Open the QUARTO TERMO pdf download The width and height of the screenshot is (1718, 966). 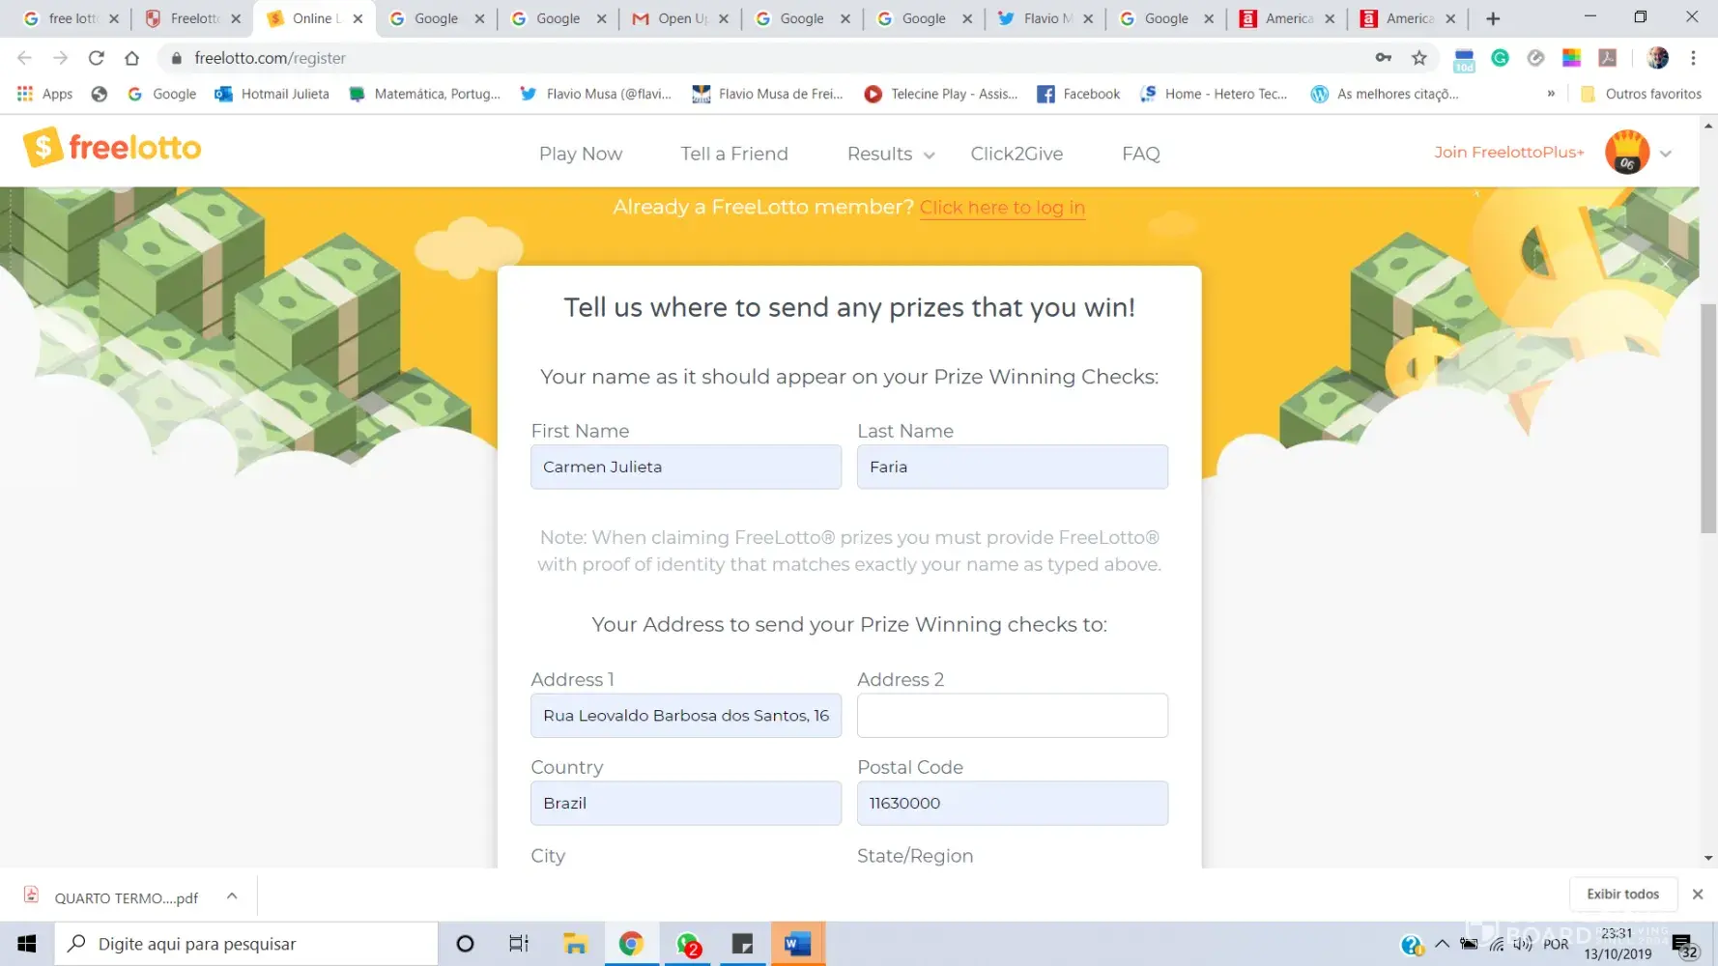tap(113, 897)
